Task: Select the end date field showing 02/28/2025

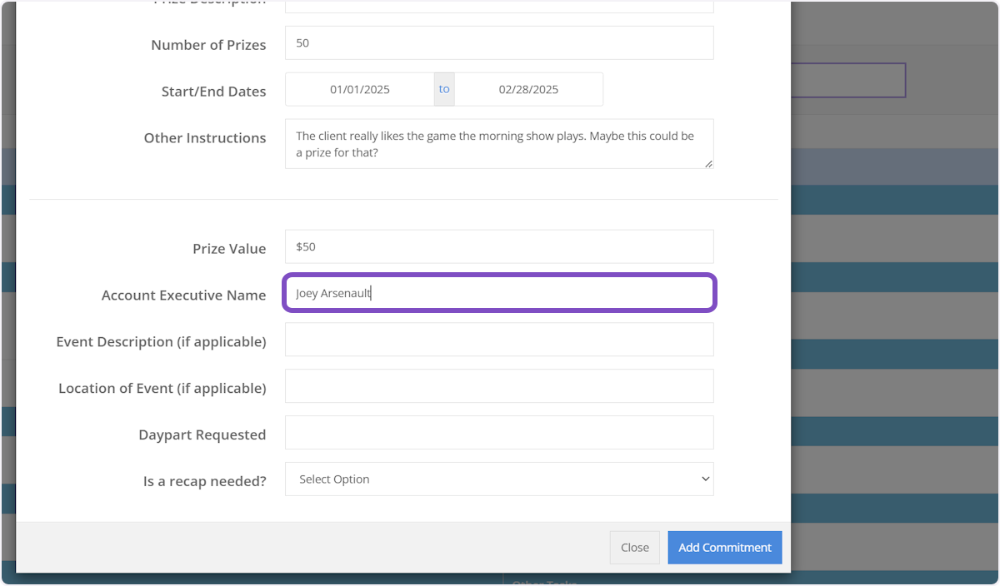Action: pos(528,90)
